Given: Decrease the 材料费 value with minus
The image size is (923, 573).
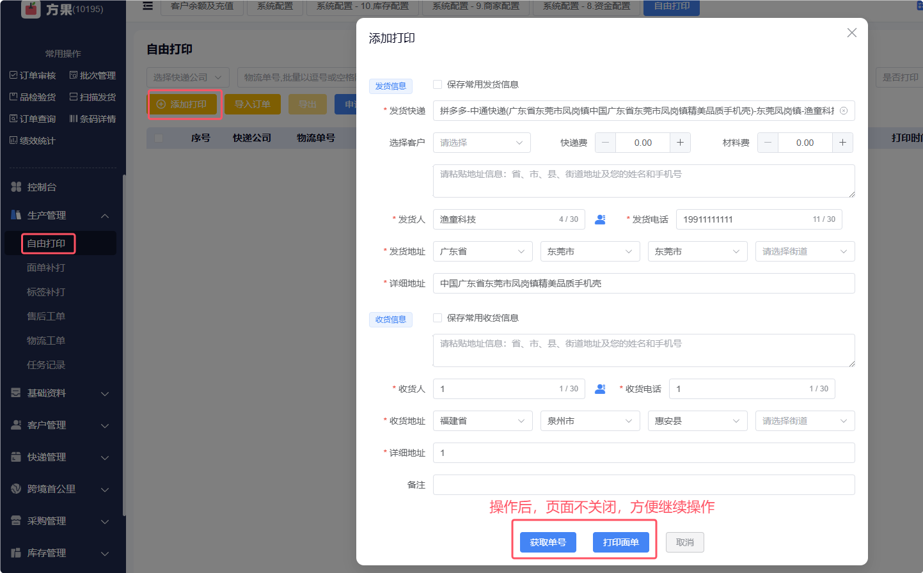Looking at the screenshot, I should coord(768,143).
